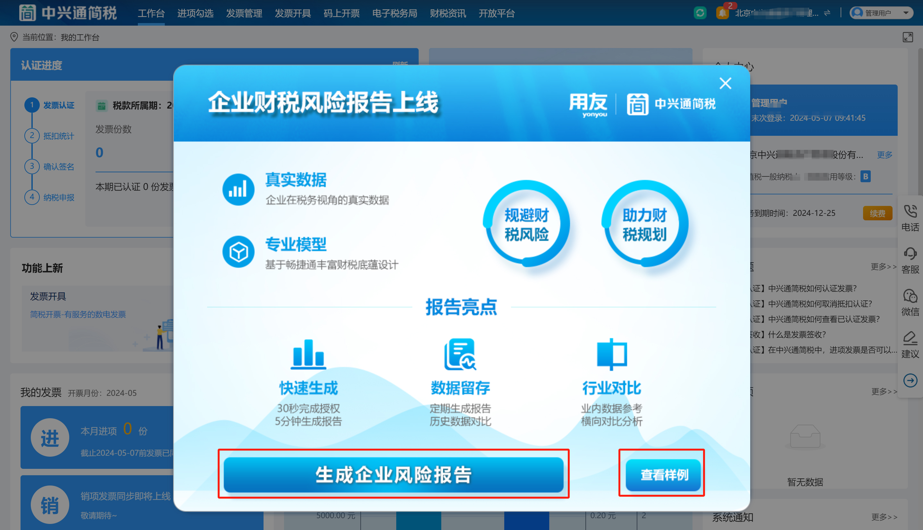The height and width of the screenshot is (530, 923).
Task: Click the 发票开具 card title in 功能上新
Action: [48, 296]
